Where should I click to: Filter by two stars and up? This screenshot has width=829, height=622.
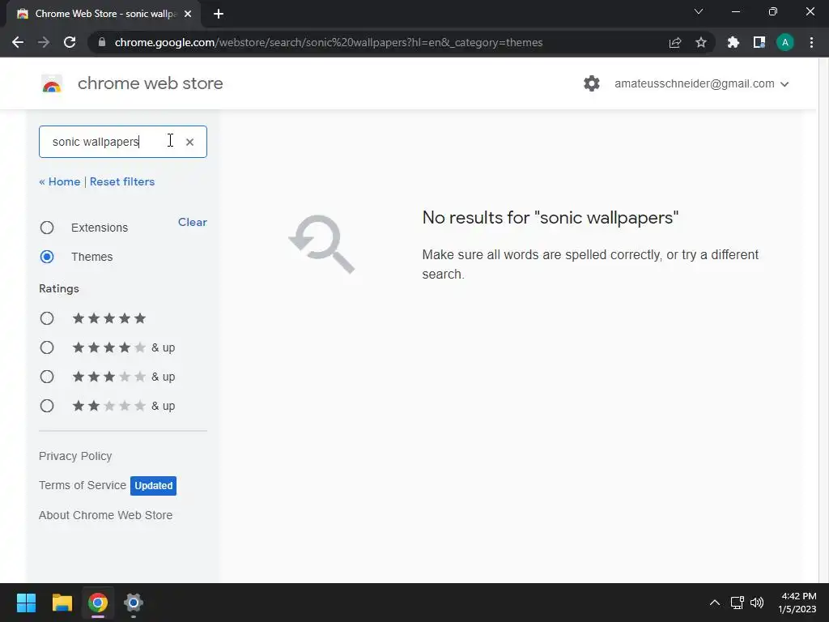[x=47, y=406]
